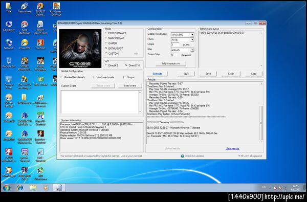Click the Windows Start orb
This screenshot has width=307, height=202.
pos(7,188)
